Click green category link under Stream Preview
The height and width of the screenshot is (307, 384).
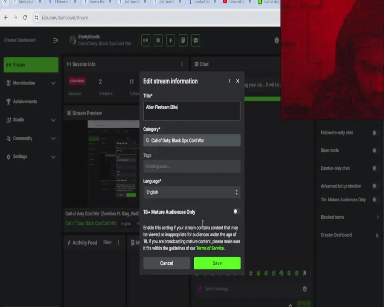[x=91, y=223]
